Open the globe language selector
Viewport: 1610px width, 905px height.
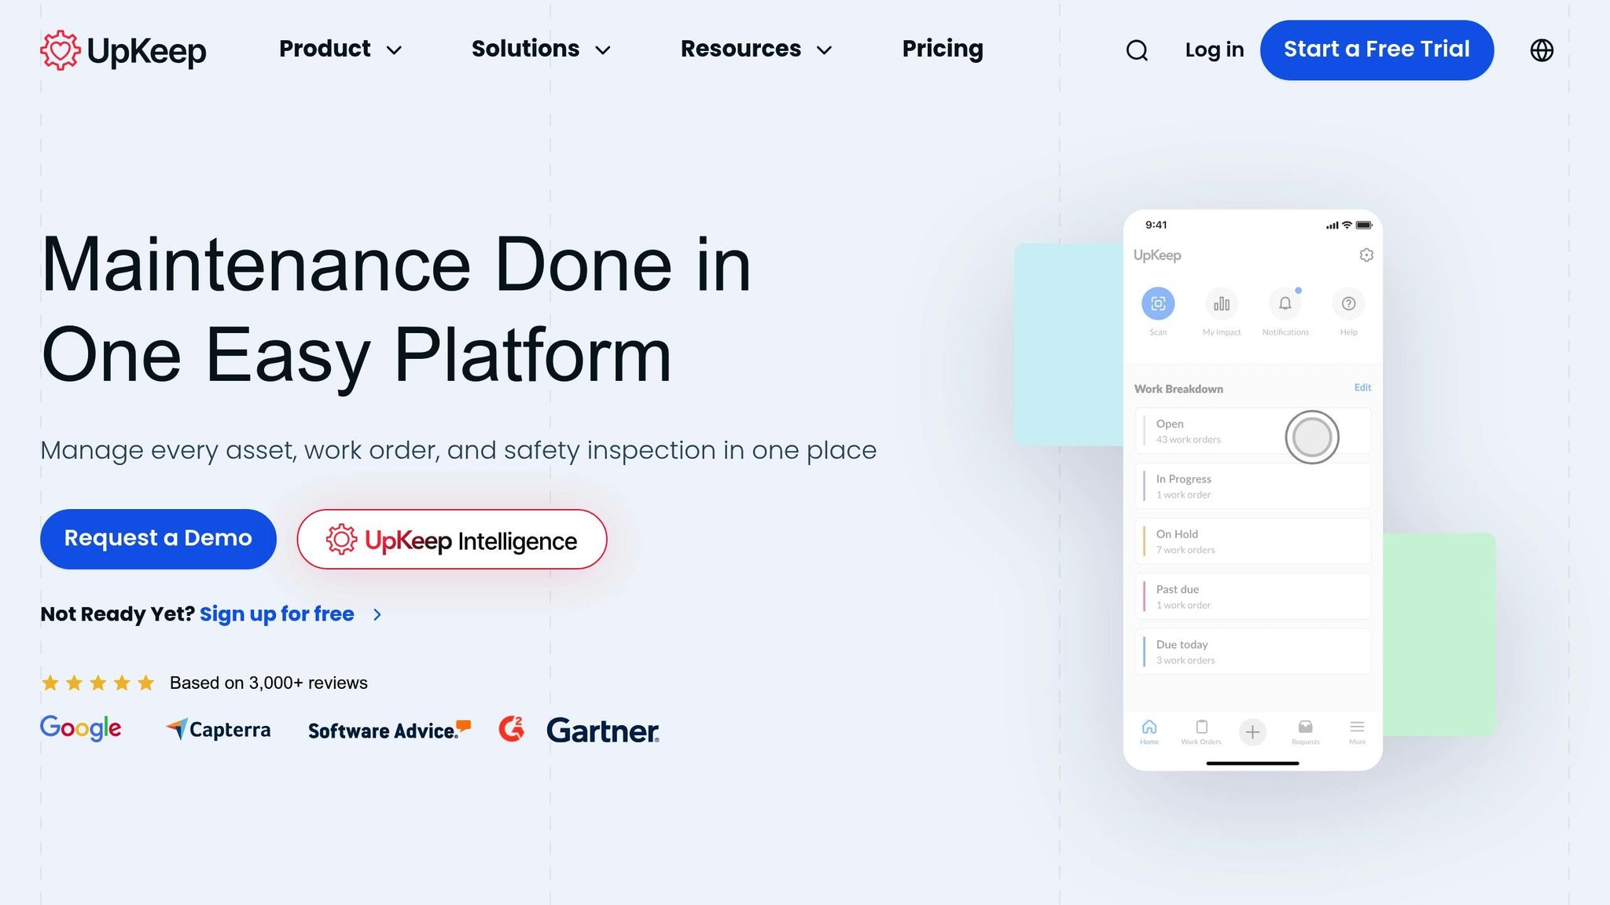pos(1542,50)
